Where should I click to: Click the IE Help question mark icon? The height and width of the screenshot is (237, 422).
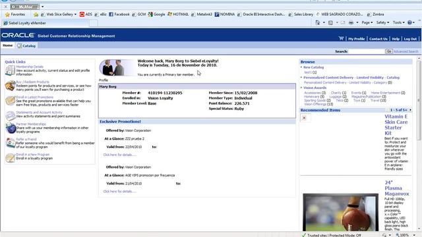tap(409, 23)
